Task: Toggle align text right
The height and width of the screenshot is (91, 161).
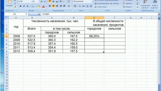Action: point(57,6)
